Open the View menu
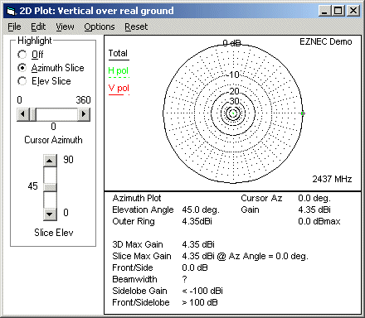Viewport: 365px width, 318px height. 65,26
